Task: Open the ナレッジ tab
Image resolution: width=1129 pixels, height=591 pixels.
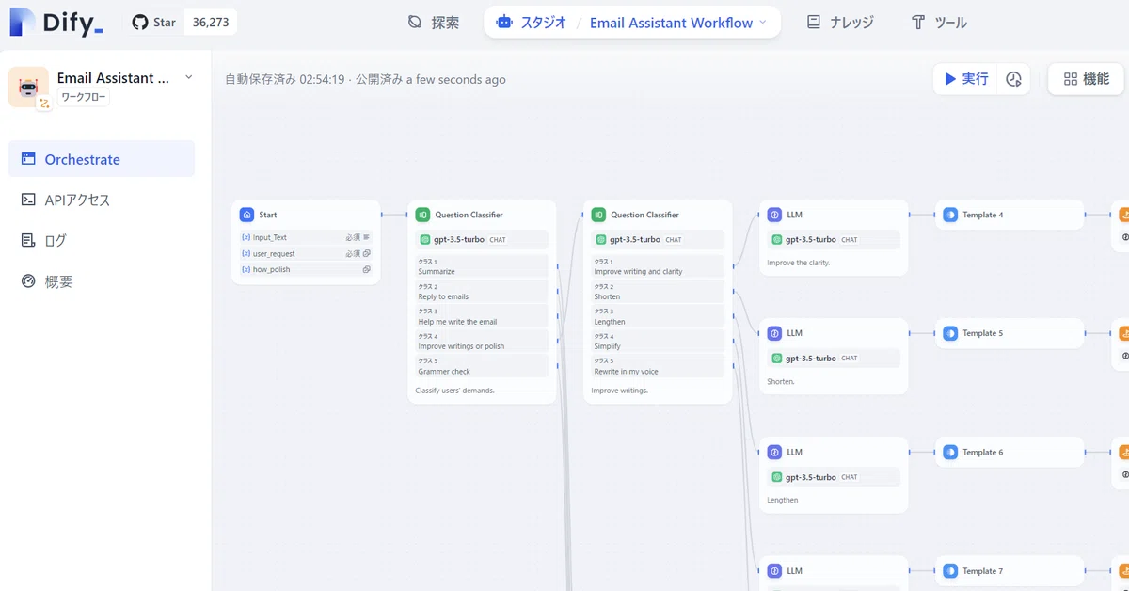Action: pos(840,23)
